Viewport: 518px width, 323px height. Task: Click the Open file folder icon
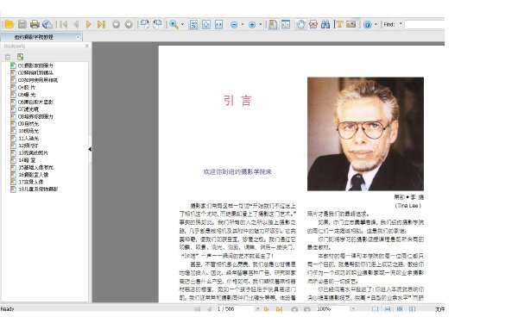pyautogui.click(x=9, y=24)
